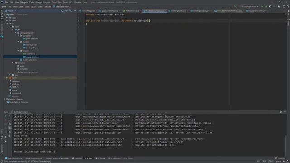Click the run console vertical scrollbar
Screen dimensions: 290x163
pos(286,145)
